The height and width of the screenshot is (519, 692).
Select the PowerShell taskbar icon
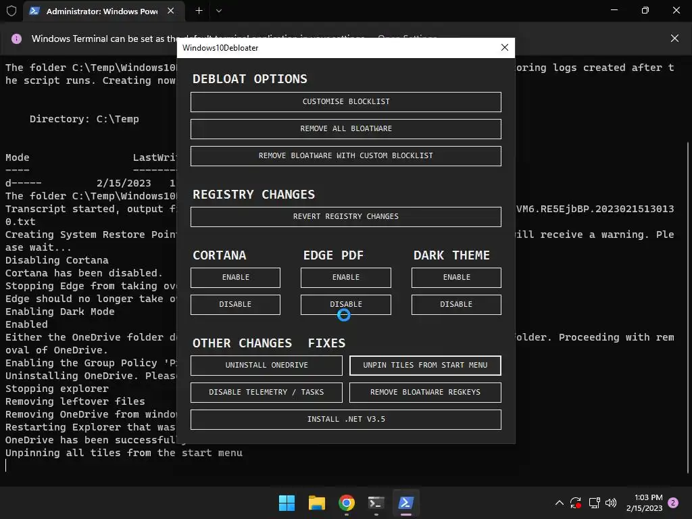pyautogui.click(x=405, y=503)
